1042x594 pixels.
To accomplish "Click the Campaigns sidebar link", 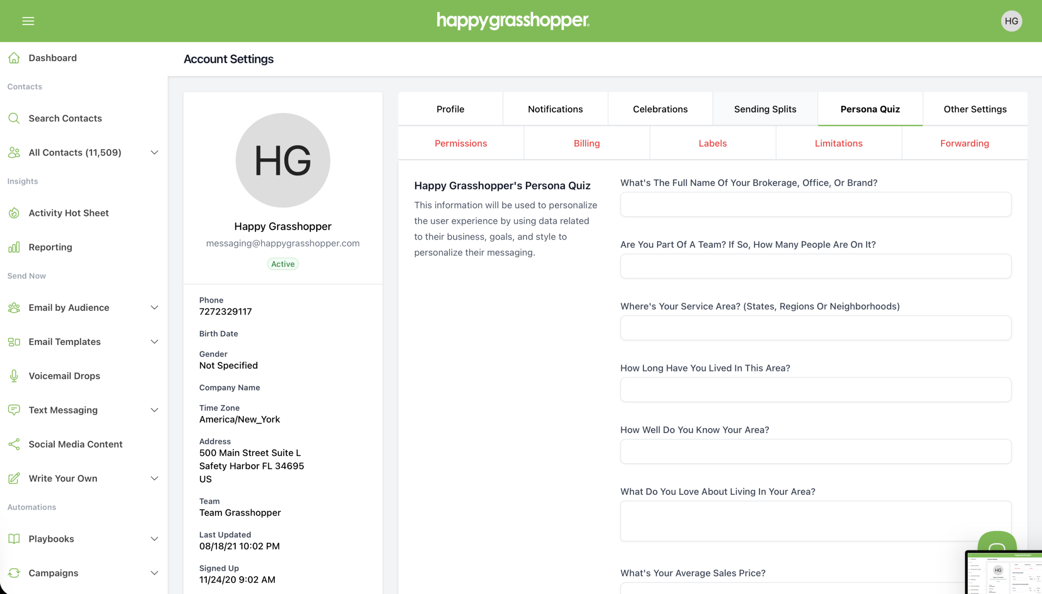I will tap(53, 573).
